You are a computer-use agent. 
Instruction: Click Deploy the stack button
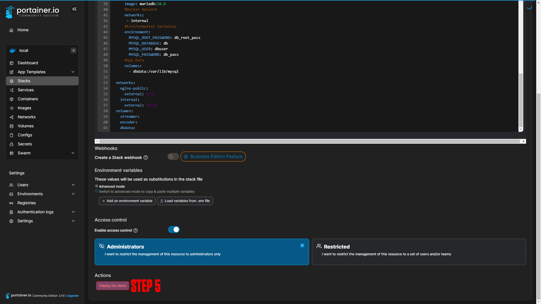pyautogui.click(x=112, y=286)
